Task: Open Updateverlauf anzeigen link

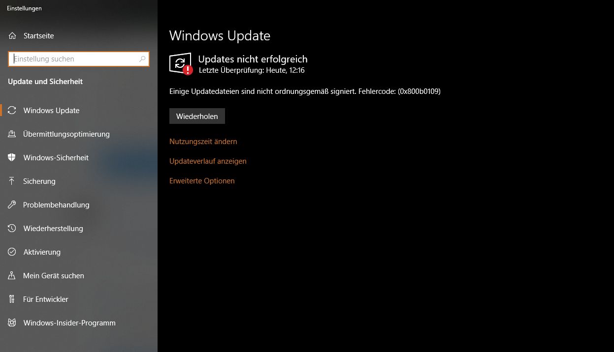Action: click(x=208, y=161)
